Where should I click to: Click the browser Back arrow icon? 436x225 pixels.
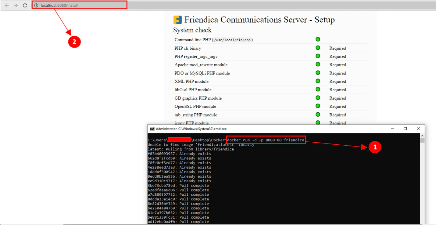[7, 5]
